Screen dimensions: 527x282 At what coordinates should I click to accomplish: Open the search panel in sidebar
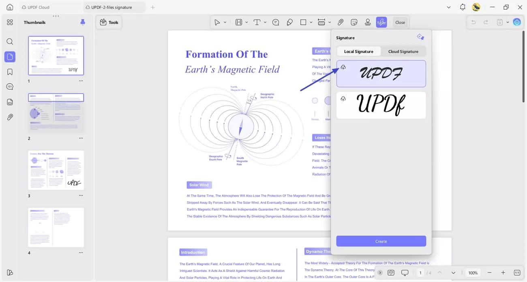tap(10, 41)
